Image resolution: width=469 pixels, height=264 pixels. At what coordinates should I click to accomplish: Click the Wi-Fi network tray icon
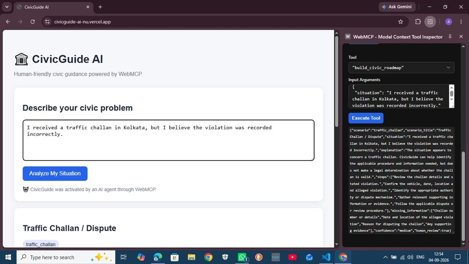[x=402, y=257]
